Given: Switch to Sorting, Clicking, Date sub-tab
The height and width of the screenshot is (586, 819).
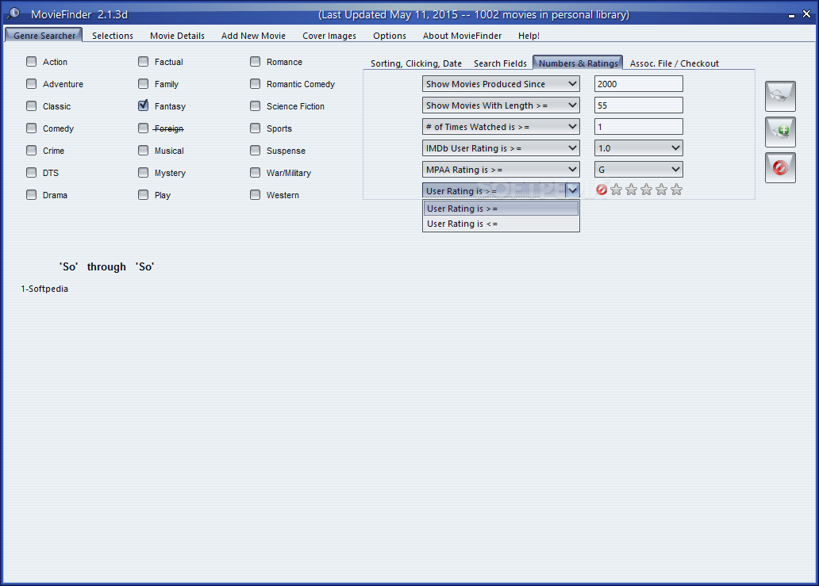Looking at the screenshot, I should [416, 63].
